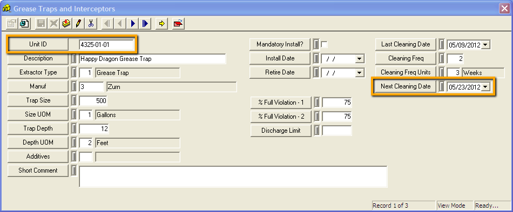
Task: Click the greyed-out save disk icon
Action: coord(41,24)
